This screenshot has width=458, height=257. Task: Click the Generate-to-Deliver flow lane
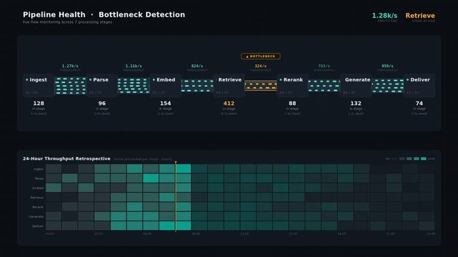[x=387, y=86]
